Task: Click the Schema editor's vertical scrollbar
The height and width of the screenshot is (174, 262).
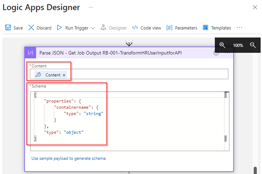Action: (225, 117)
